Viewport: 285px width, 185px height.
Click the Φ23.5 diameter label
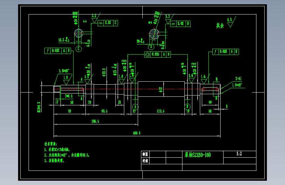click(x=104, y=72)
